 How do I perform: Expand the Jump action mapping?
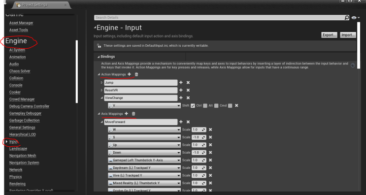pyautogui.click(x=101, y=83)
